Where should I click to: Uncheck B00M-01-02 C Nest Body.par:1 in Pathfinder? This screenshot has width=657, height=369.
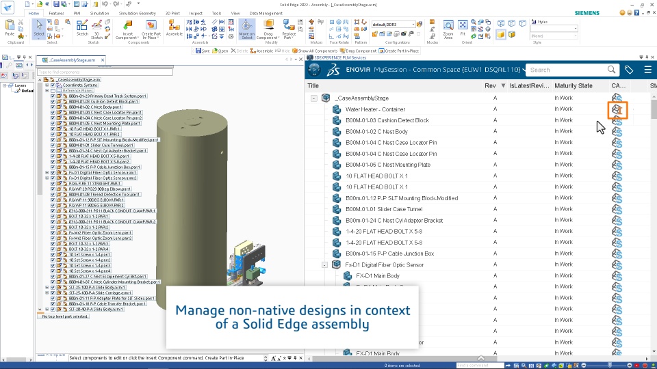point(53,107)
